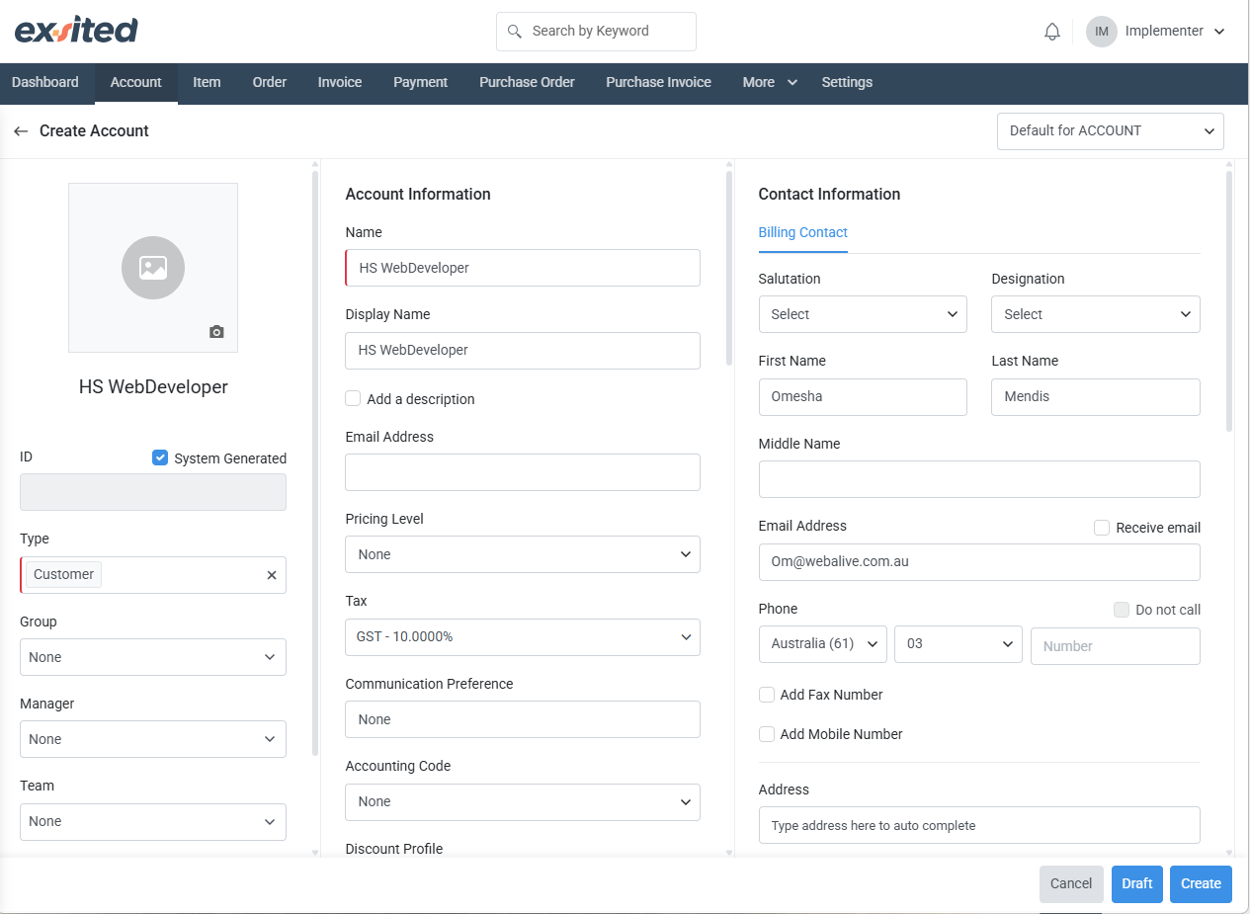Image resolution: width=1250 pixels, height=914 pixels.
Task: Click the Last Name field
Action: (x=1096, y=397)
